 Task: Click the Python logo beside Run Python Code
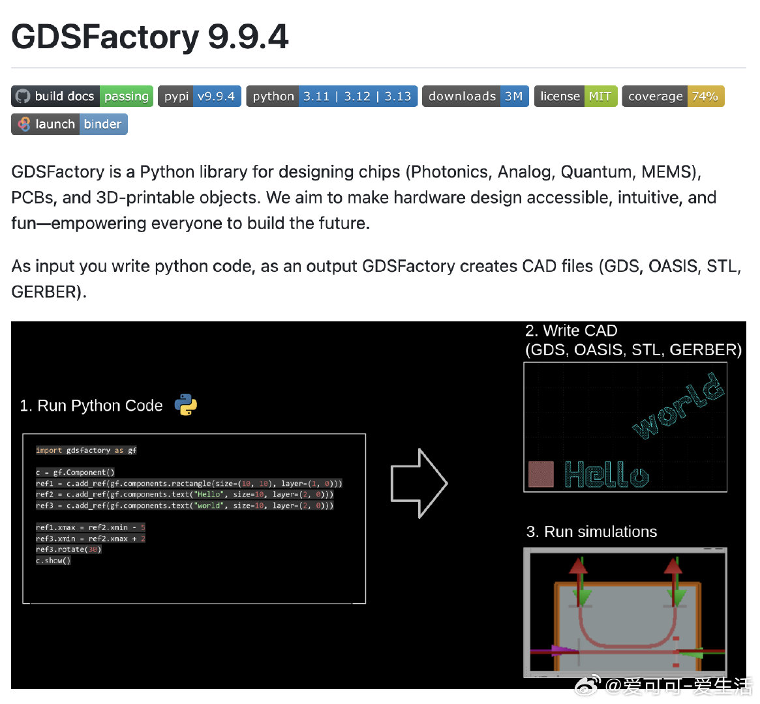(186, 405)
